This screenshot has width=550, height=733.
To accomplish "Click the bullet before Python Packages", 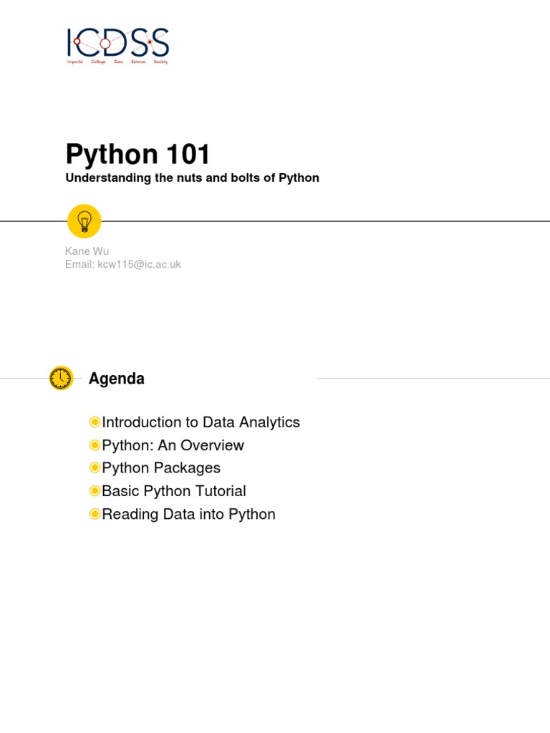I will point(95,468).
